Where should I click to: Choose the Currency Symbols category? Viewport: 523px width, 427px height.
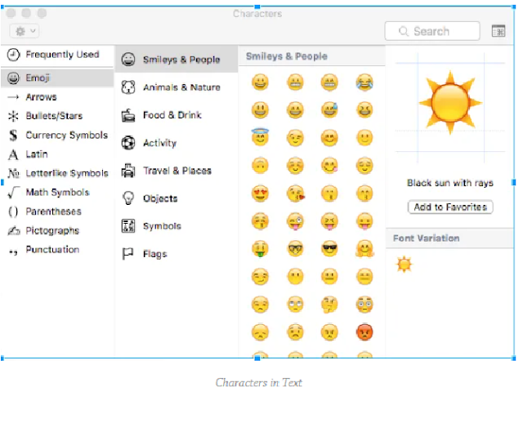(57, 135)
